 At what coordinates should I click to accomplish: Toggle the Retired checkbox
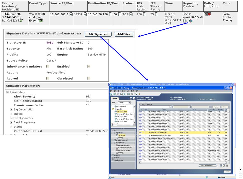(47, 78)
